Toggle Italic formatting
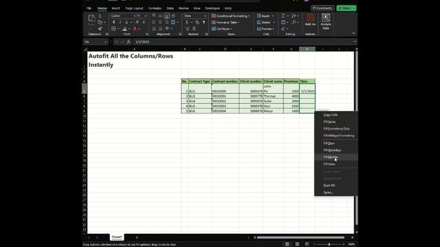Screen dimensions: 440x247 point(120,23)
